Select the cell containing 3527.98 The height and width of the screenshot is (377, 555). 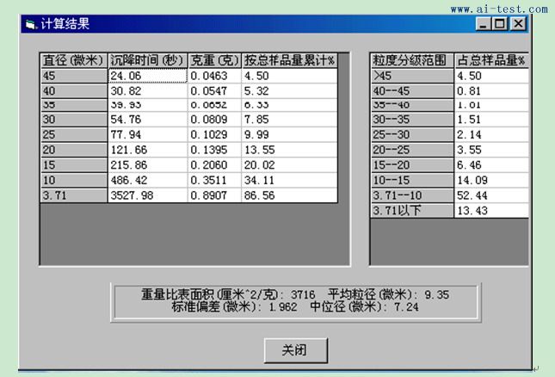tap(147, 195)
